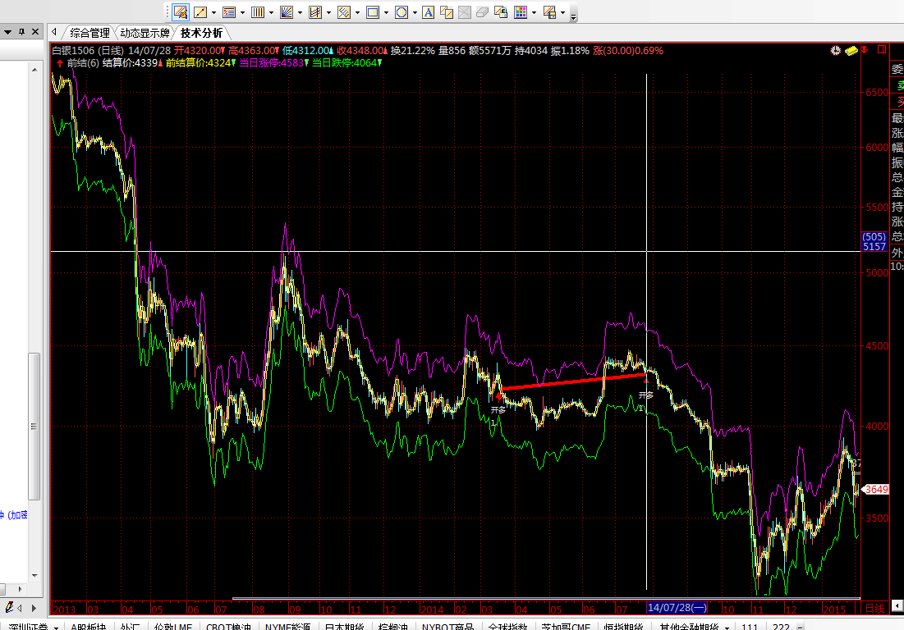The height and width of the screenshot is (630, 904).
Task: Select the vertical cycle lines tool
Action: [x=258, y=12]
